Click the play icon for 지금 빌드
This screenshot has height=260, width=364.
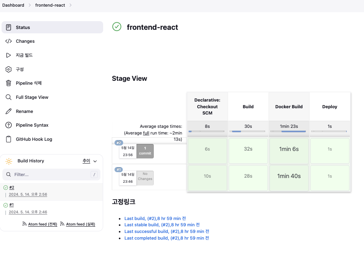coord(9,55)
